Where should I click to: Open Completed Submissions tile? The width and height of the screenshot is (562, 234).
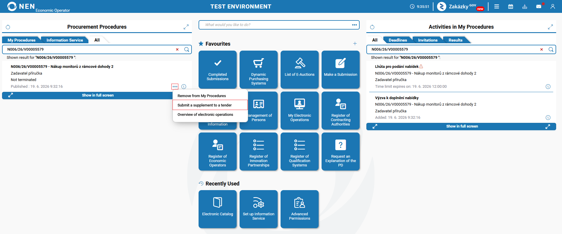(218, 70)
